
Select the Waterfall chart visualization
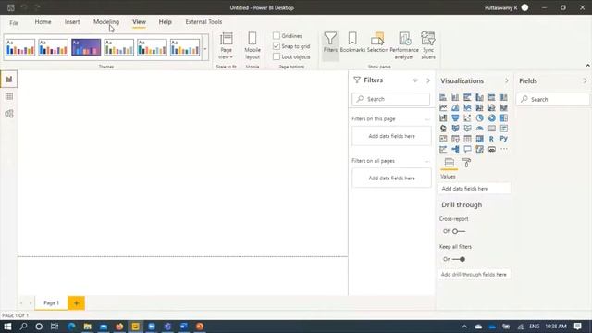[x=443, y=118]
